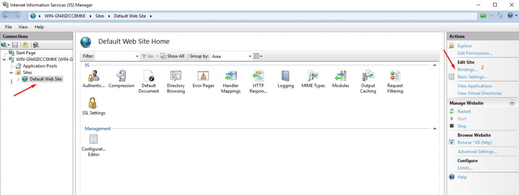Open the View menu
This screenshot has width=519, height=195.
[x=23, y=27]
